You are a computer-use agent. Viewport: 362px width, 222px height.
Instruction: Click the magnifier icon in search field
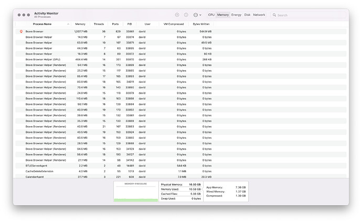click(274, 15)
